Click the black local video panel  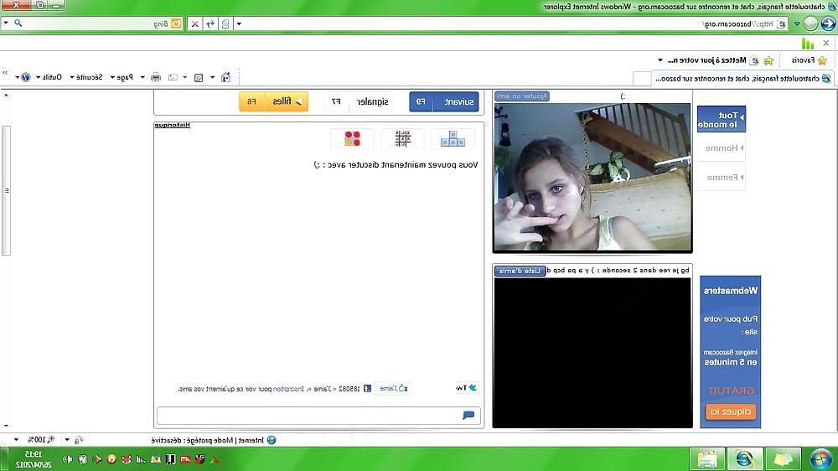tap(592, 353)
